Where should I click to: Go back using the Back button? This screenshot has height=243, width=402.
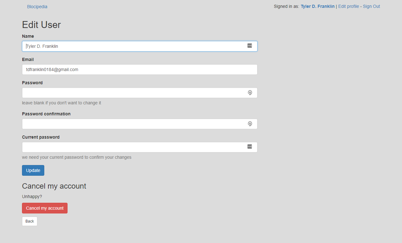pyautogui.click(x=30, y=221)
